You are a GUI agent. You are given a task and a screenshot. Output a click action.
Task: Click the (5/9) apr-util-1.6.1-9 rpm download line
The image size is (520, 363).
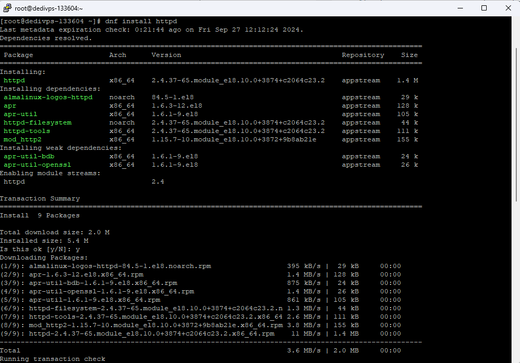[x=200, y=300]
